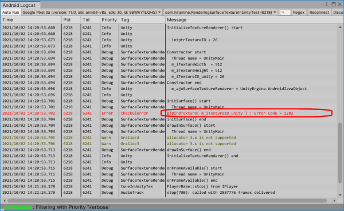
Task: Open the com.hiramine package filter dropdown
Action: 221,12
